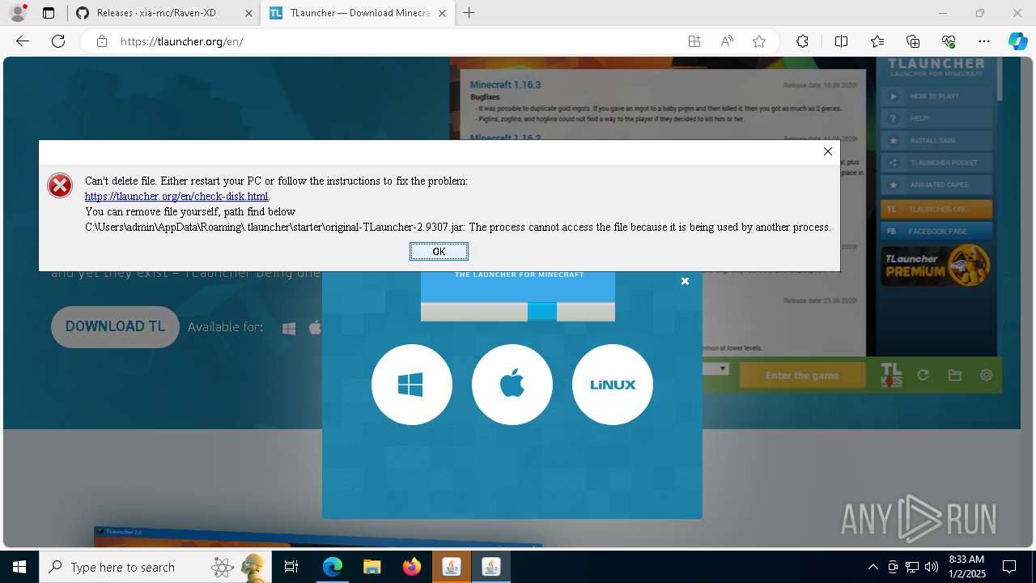The width and height of the screenshot is (1036, 583).
Task: Click the DOWNLOAD TL button
Action: [115, 326]
